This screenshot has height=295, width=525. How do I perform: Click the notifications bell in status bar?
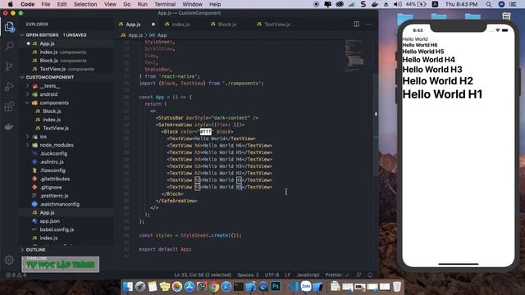pos(370,275)
